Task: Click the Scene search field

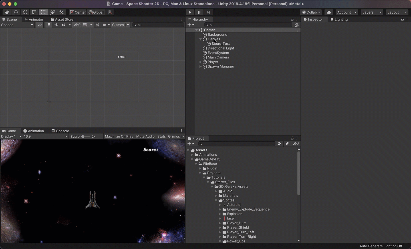Action: point(158,25)
